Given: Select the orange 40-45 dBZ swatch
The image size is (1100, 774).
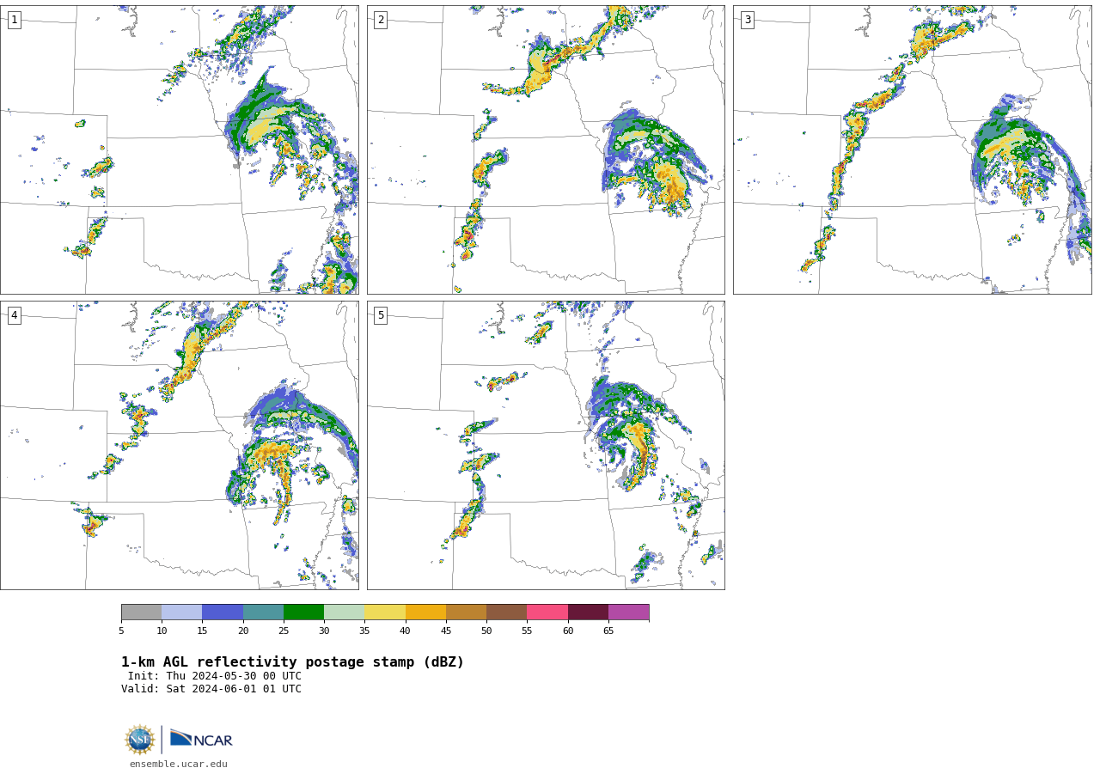Looking at the screenshot, I should [425, 612].
